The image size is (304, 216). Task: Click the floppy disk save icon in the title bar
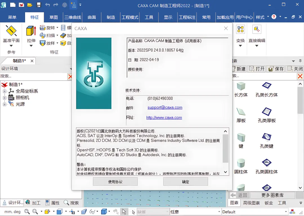[39, 5]
